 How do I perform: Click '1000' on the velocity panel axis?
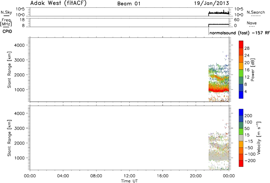(x=20, y=158)
